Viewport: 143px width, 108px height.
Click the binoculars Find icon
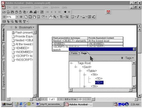pos(31,12)
